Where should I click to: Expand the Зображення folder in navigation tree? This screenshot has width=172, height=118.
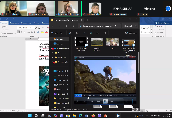(52, 57)
